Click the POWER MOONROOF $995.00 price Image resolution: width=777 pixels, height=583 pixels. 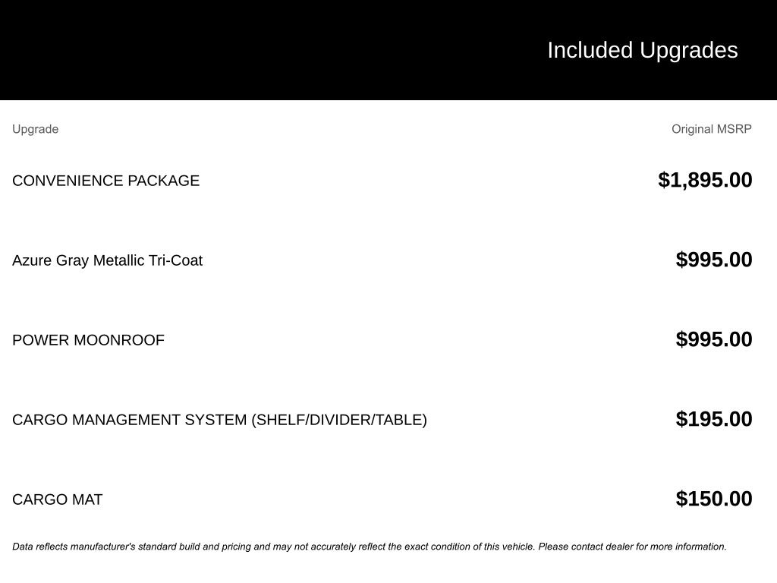point(713,339)
